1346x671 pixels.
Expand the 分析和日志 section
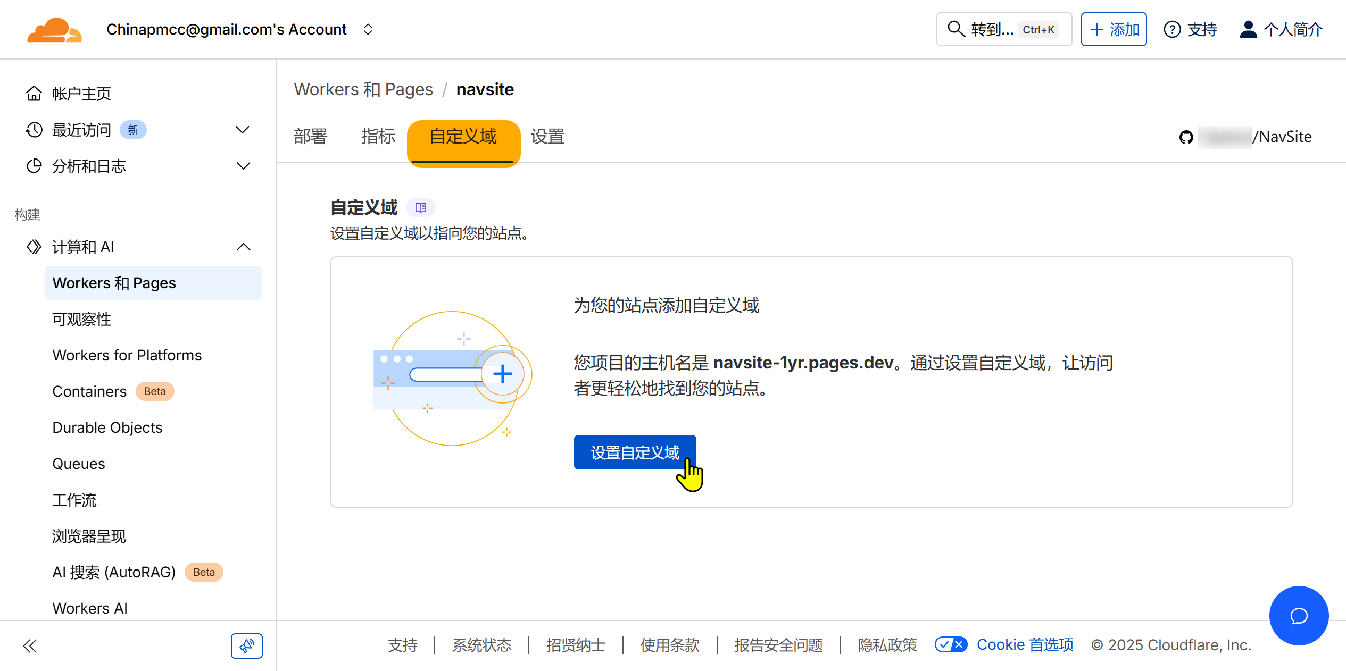tap(243, 166)
